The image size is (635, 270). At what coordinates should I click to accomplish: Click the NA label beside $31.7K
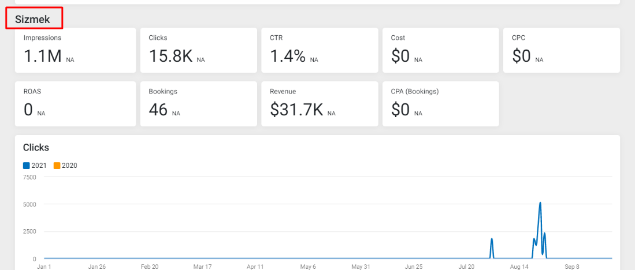[331, 114]
